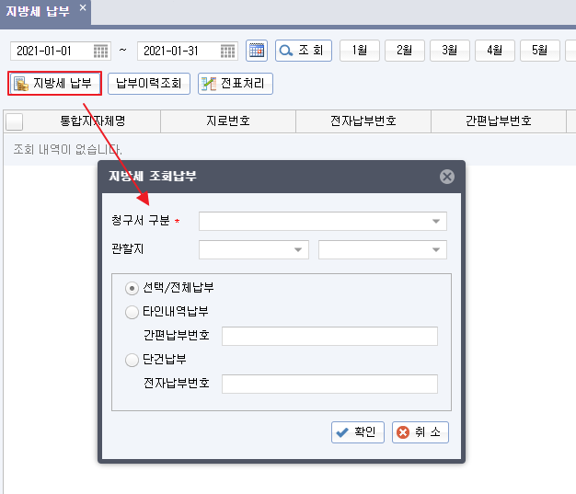The image size is (576, 494).
Task: Select the 단건납부 radio option
Action: coord(132,360)
